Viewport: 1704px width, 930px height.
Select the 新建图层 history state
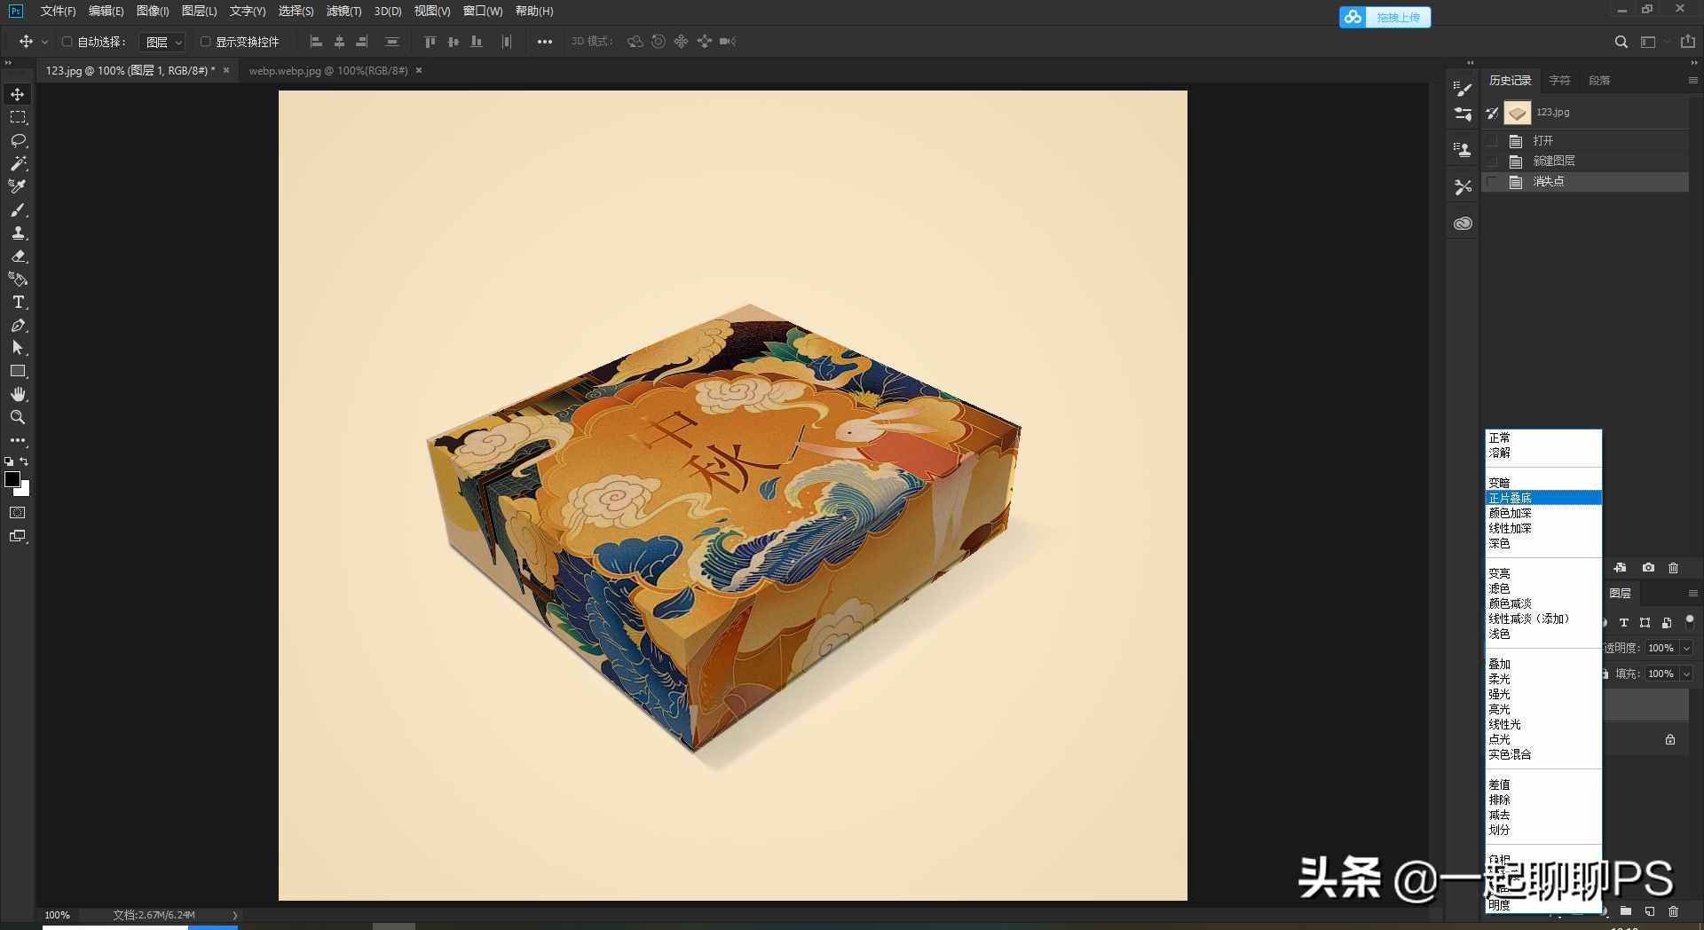(x=1585, y=161)
